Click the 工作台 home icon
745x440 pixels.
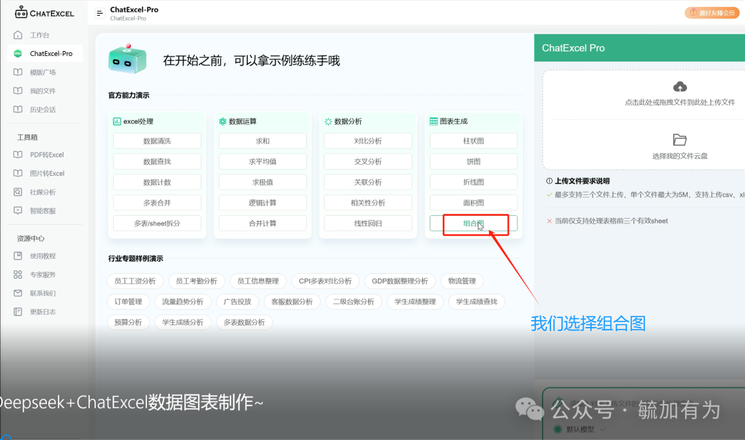18,34
